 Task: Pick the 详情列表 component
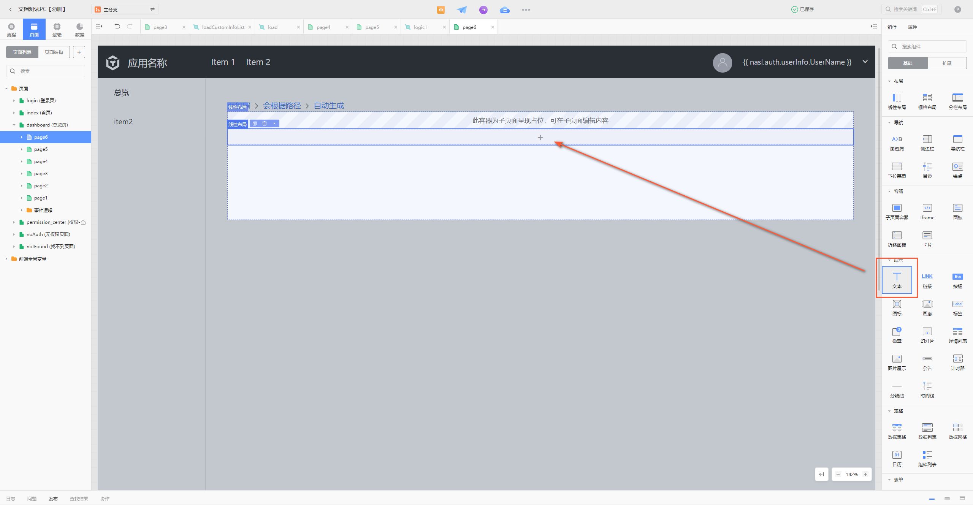(957, 335)
